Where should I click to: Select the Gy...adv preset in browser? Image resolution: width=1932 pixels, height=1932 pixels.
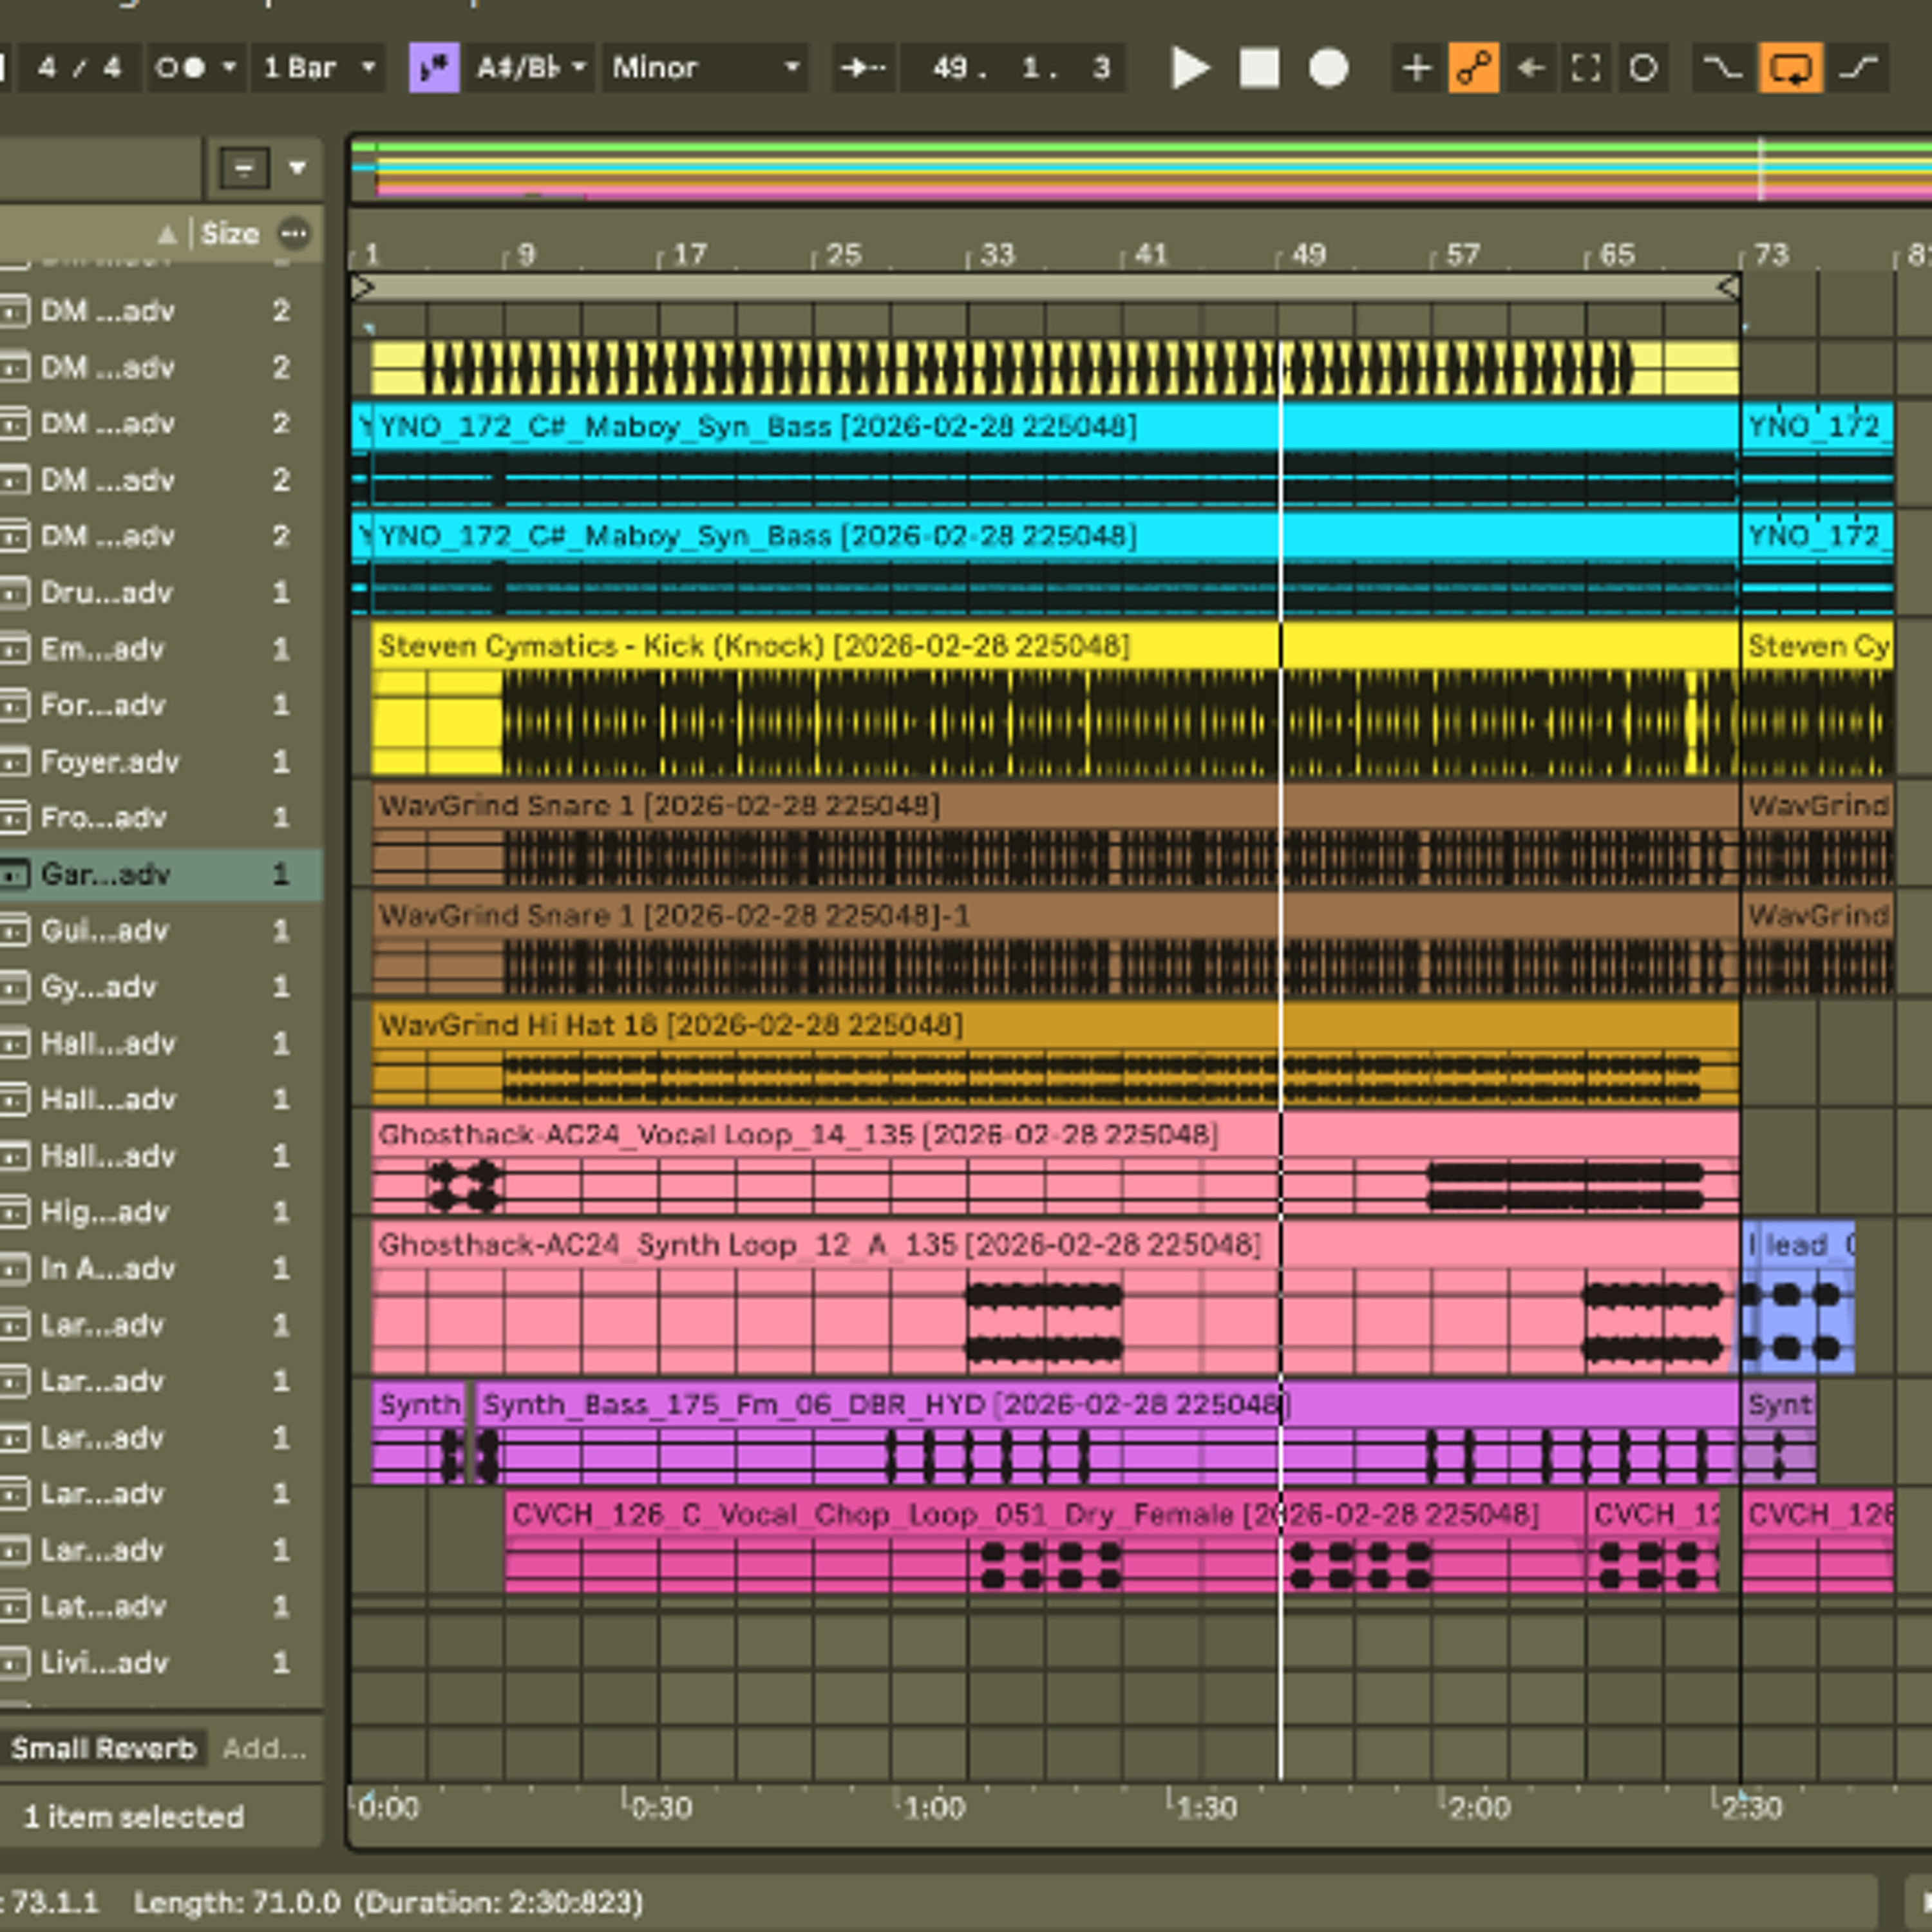point(160,987)
